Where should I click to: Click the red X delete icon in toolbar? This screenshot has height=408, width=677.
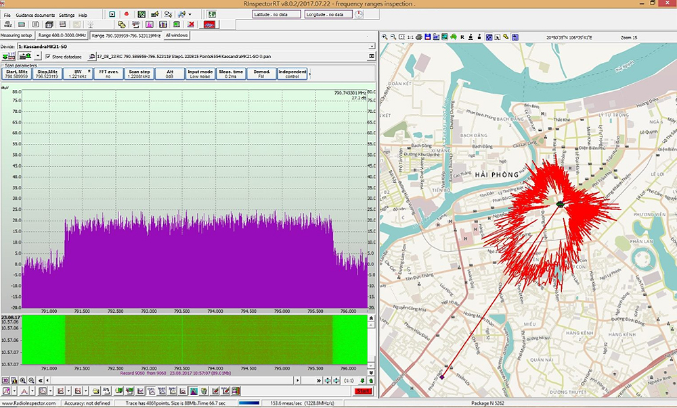(x=190, y=25)
